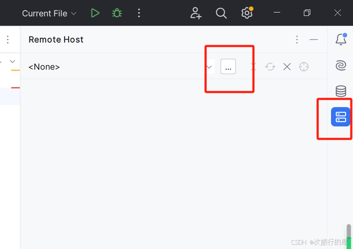Screen dimensions: 353x249
Task: Open Remote Host panel options menu
Action: click(297, 40)
